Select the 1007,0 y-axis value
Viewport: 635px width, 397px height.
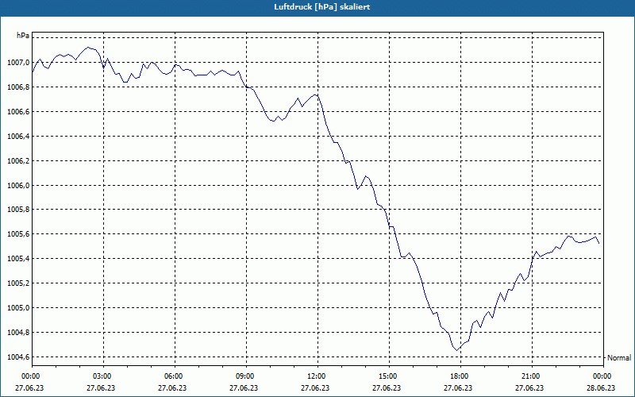pyautogui.click(x=18, y=63)
